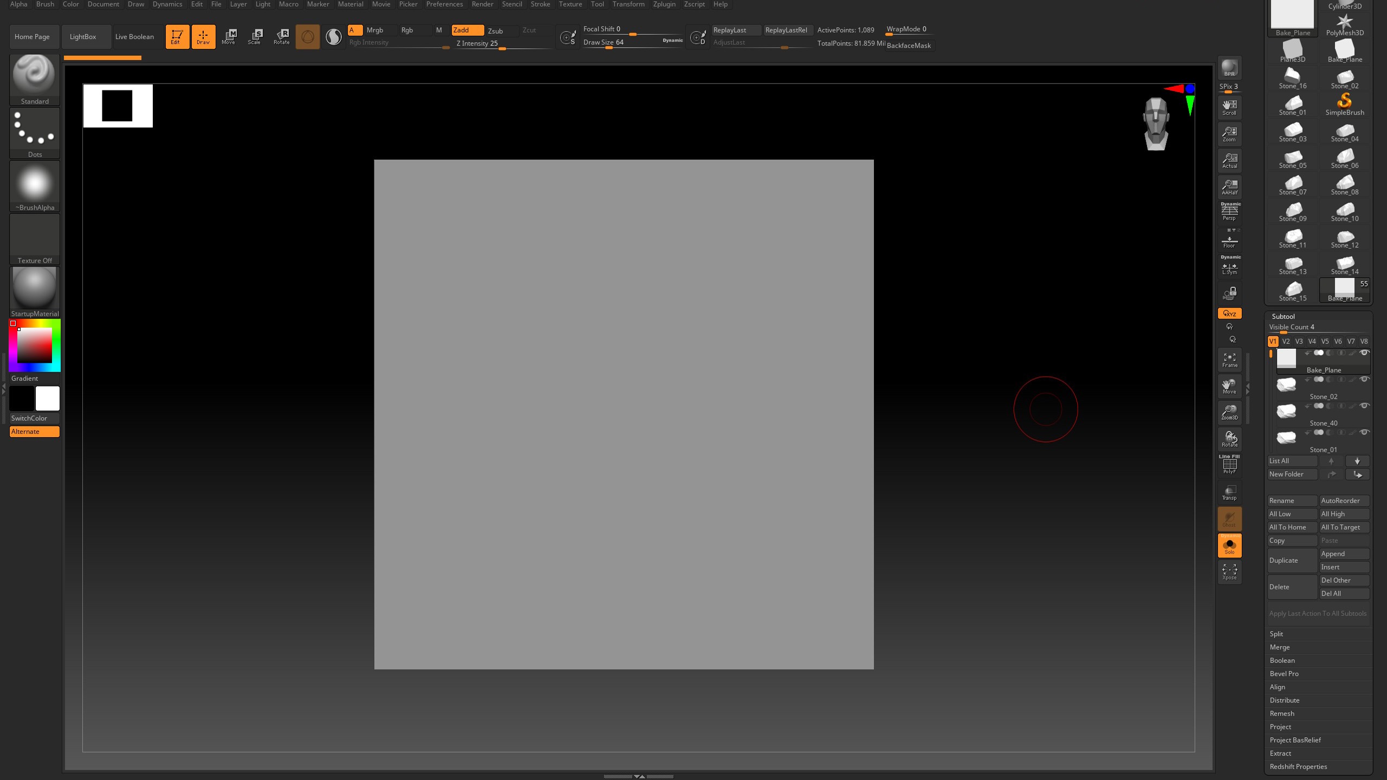
Task: Activate the Edit mode button
Action: pyautogui.click(x=177, y=36)
